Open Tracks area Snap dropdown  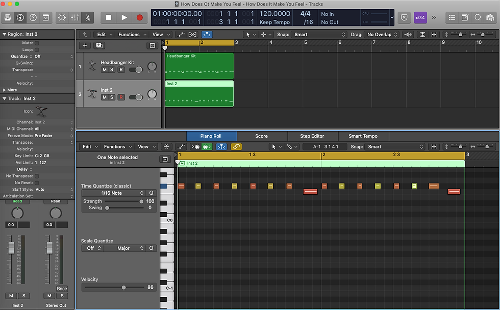pos(318,34)
